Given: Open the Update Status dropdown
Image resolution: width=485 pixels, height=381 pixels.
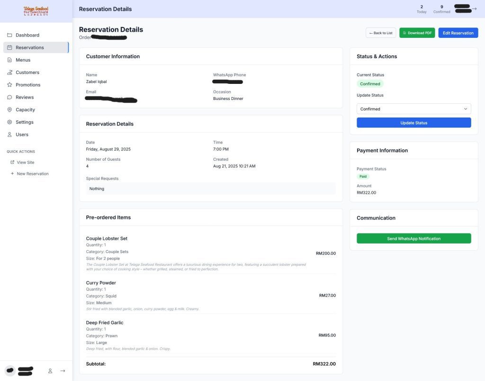Looking at the screenshot, I should tap(413, 109).
